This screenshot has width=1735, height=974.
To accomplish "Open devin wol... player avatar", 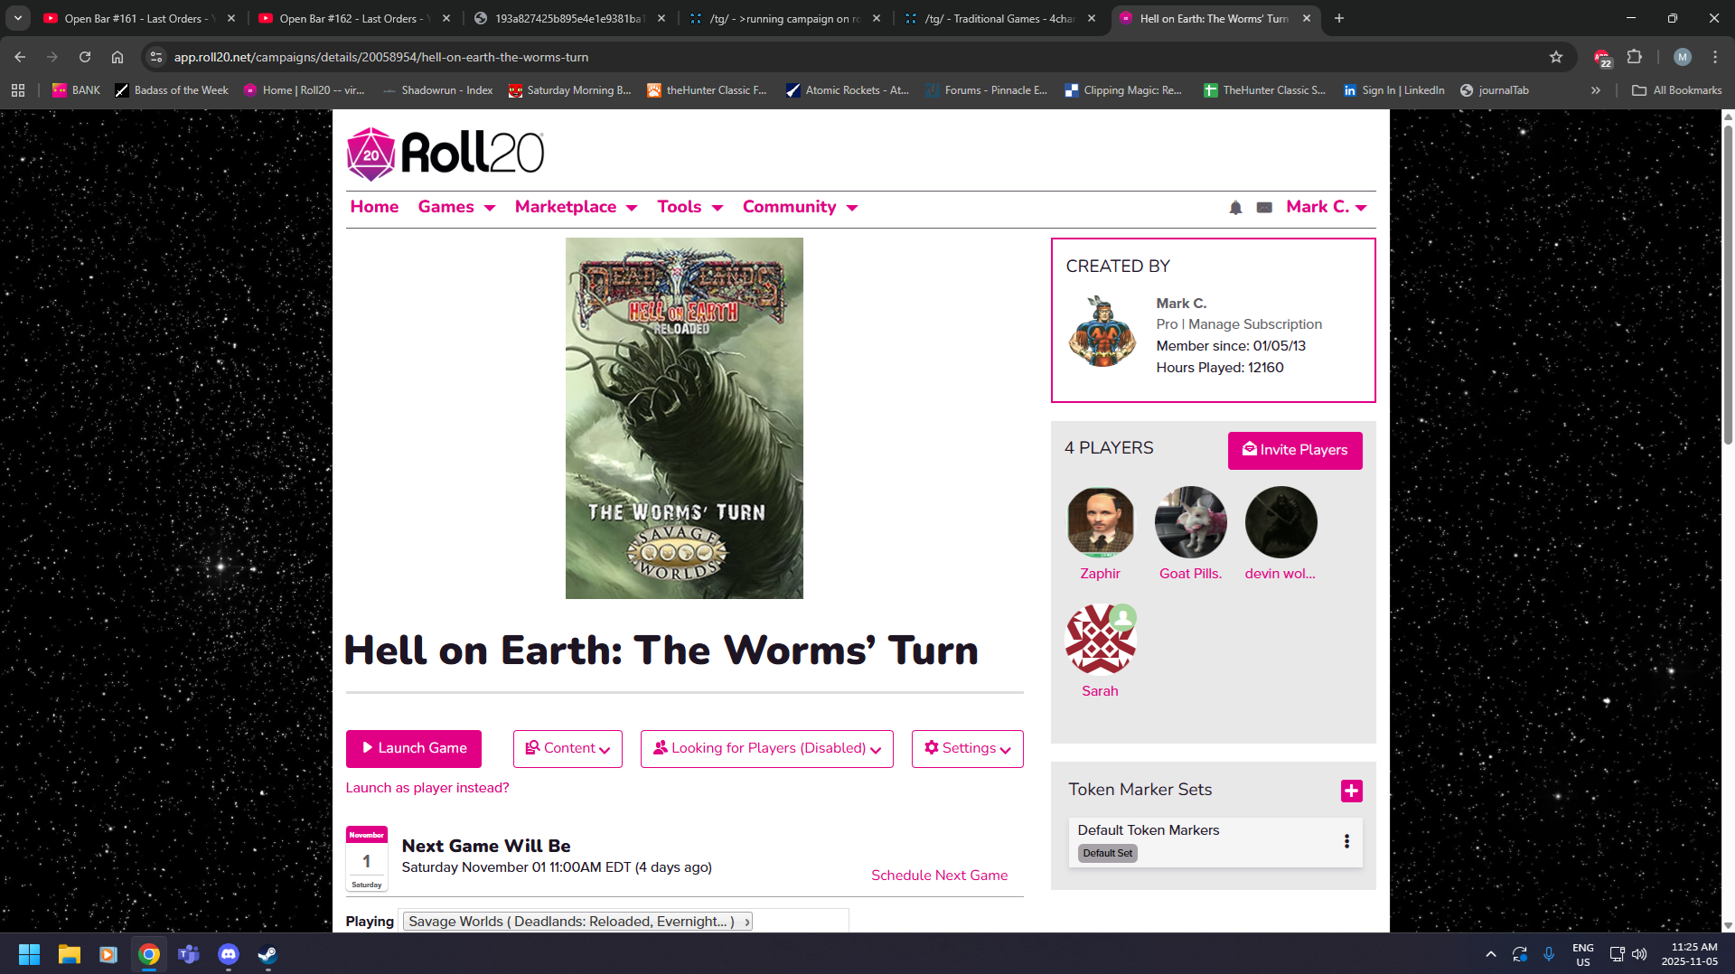I will (1280, 522).
